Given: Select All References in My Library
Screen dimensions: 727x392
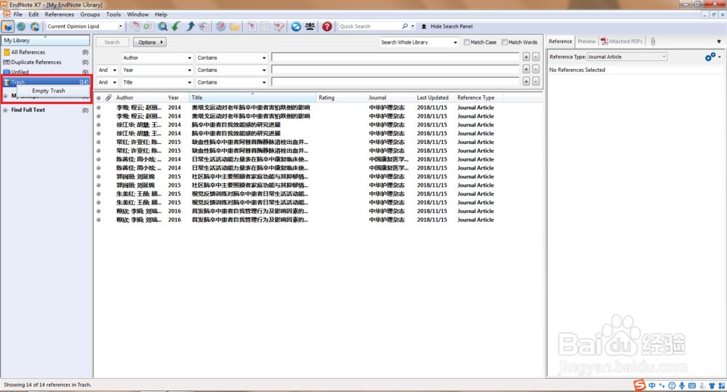Looking at the screenshot, I should [x=46, y=52].
